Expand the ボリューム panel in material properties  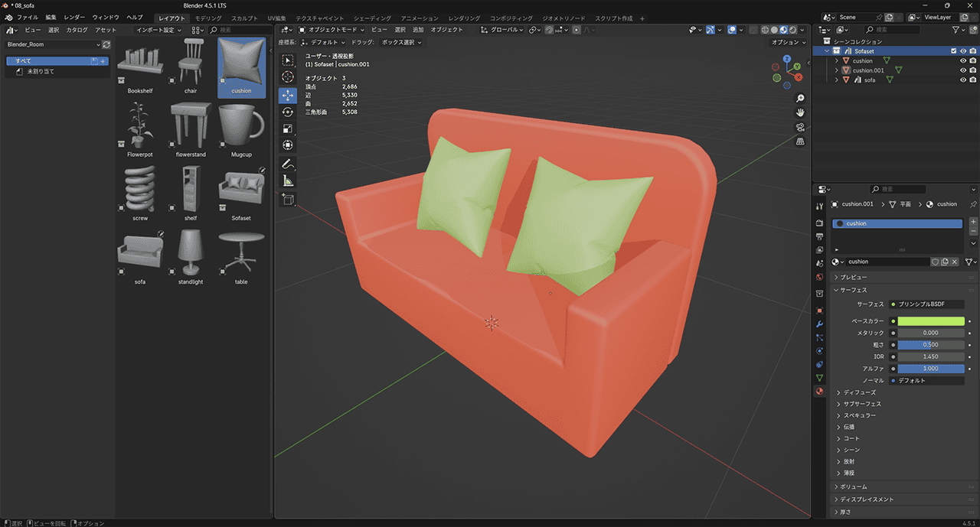click(853, 486)
